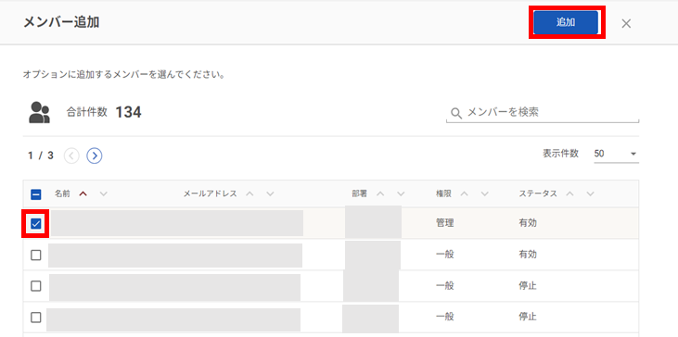
Task: Uncheck the checked 管理 member row checkbox
Action: coord(36,223)
